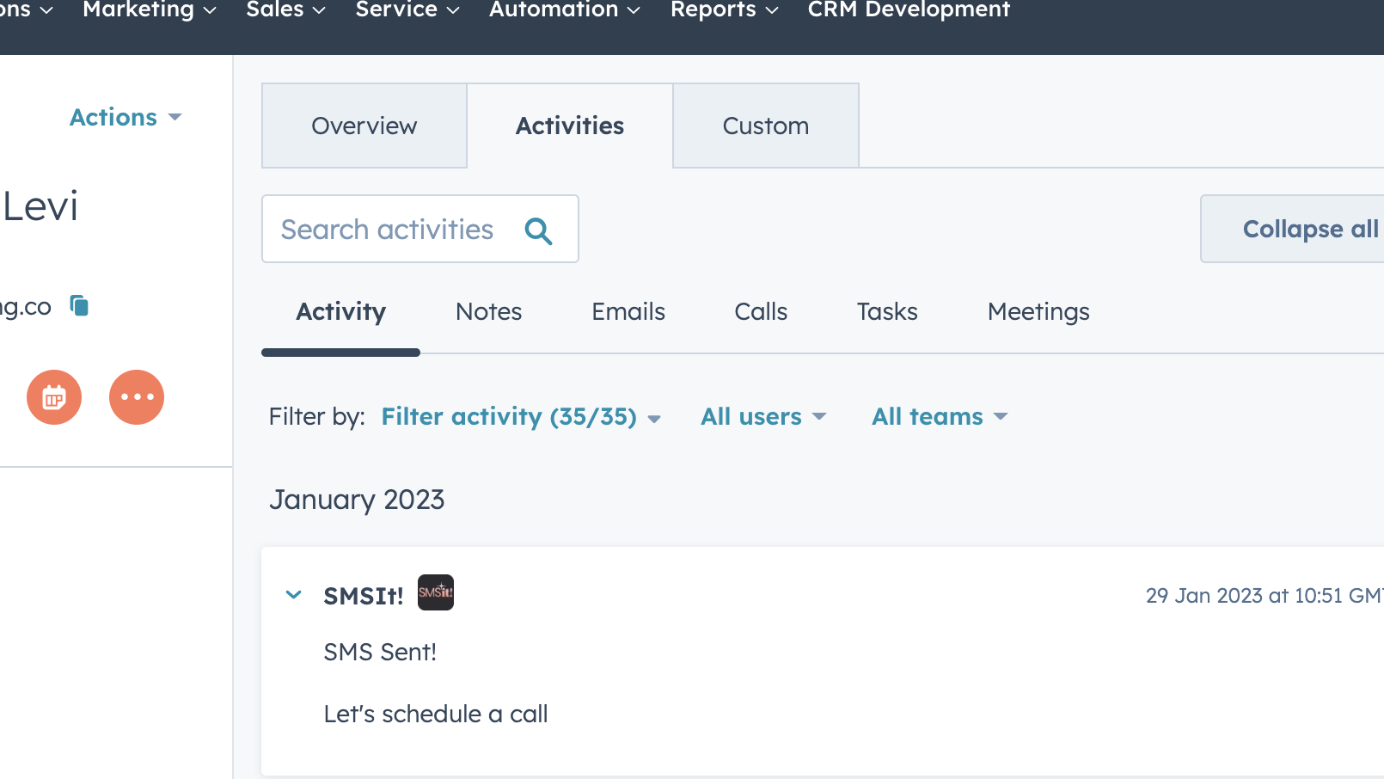Open the All teams dropdown

(x=938, y=416)
